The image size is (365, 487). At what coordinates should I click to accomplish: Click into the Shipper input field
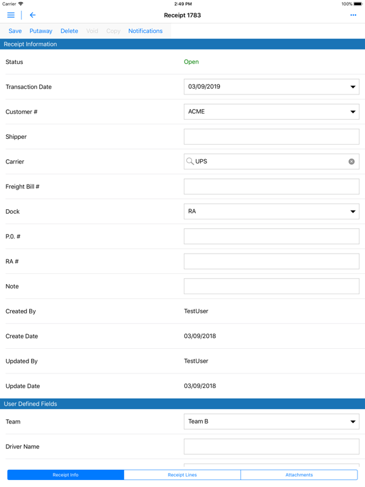272,137
